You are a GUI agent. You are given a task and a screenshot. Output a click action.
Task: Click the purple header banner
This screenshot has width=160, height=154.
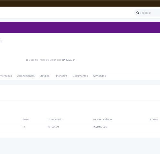(80, 27)
